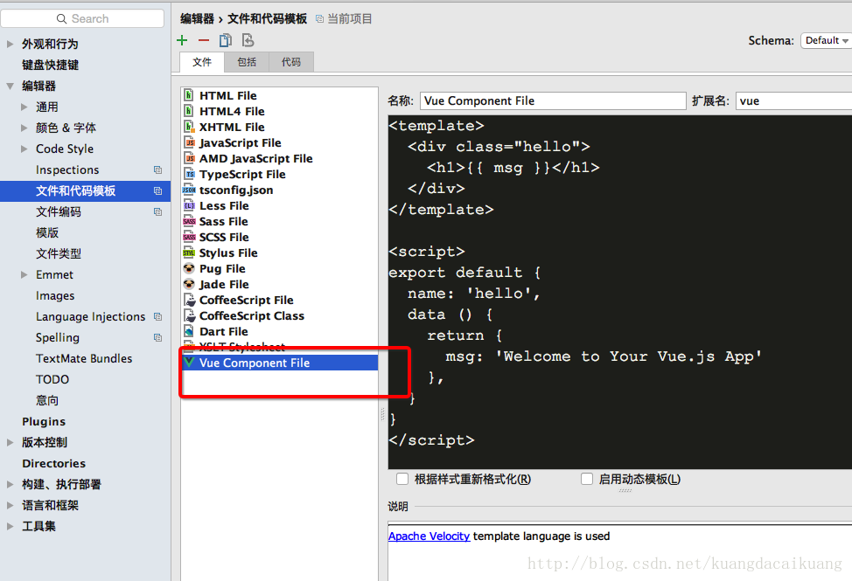Click the 名称 name input field
Image resolution: width=852 pixels, height=581 pixels.
pyautogui.click(x=553, y=100)
